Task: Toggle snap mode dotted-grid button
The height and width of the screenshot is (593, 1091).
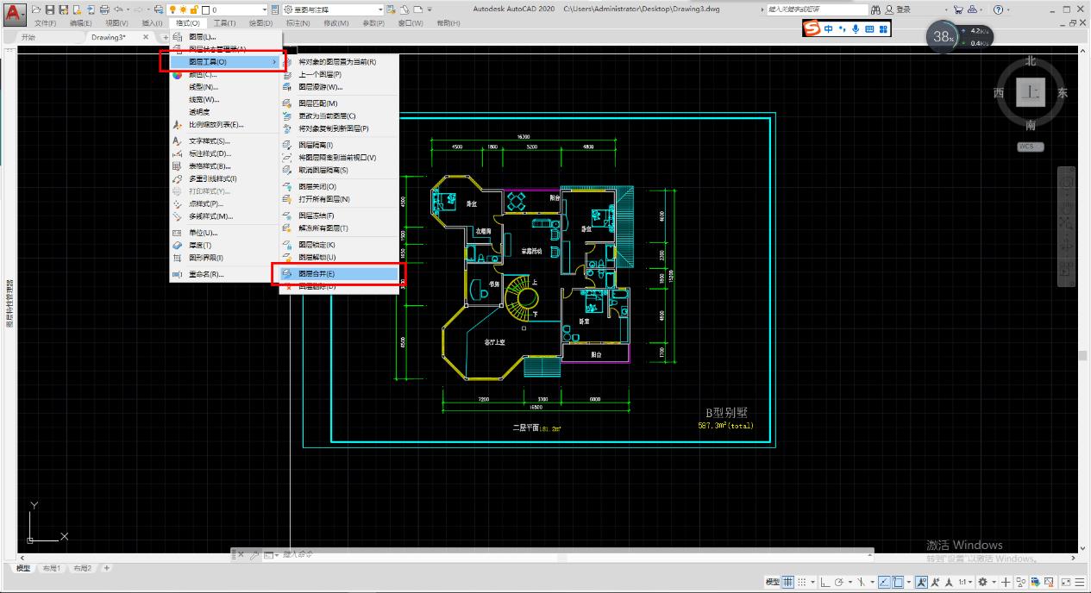Action: [802, 583]
